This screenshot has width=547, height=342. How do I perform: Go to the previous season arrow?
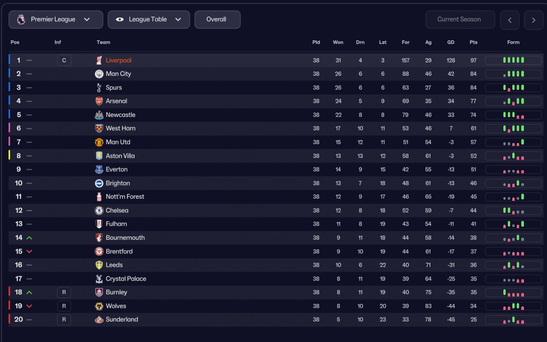tap(509, 20)
